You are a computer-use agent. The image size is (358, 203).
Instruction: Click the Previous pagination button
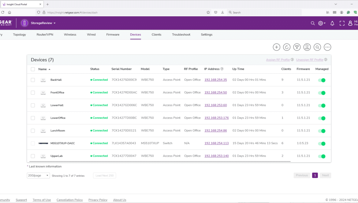[302, 175]
